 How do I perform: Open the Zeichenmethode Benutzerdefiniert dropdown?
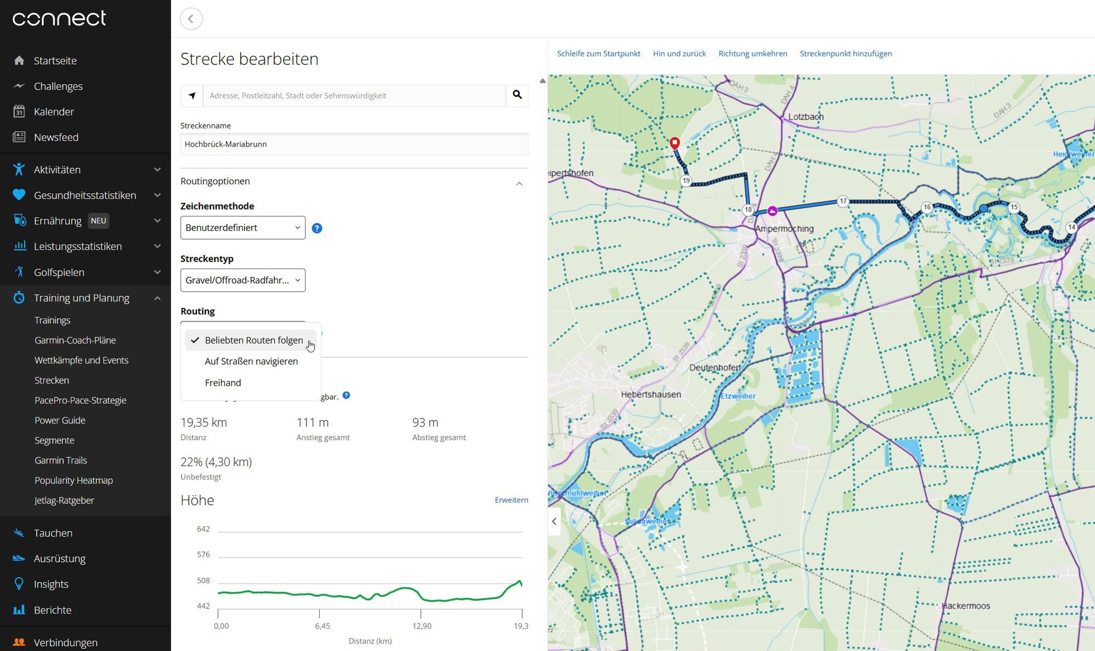(x=243, y=228)
